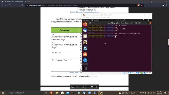
Task: Click the find / -name "linux*" cell
Action: tap(65, 65)
